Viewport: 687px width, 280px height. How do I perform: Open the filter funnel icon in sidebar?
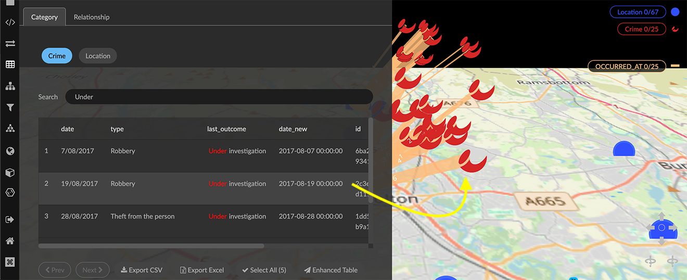[10, 108]
